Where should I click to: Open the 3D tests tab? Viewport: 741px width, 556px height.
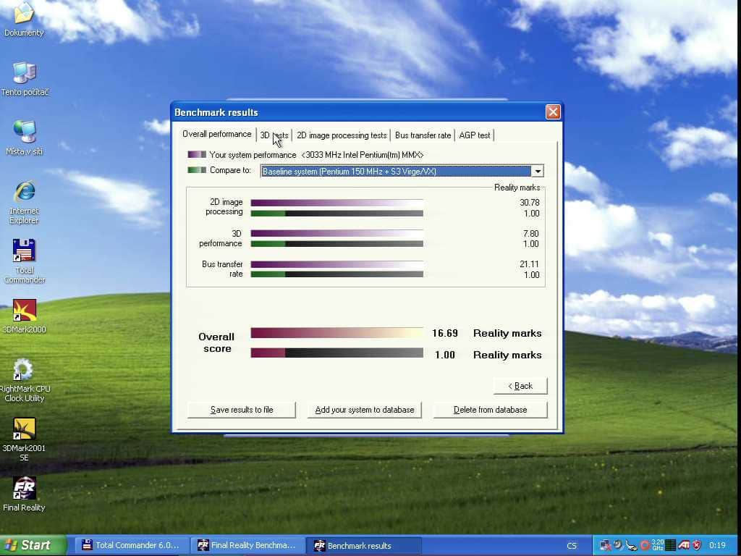coord(274,135)
